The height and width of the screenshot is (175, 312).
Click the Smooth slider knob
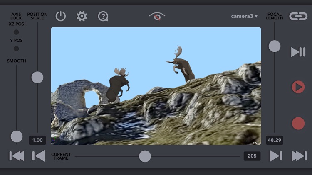tap(17, 136)
